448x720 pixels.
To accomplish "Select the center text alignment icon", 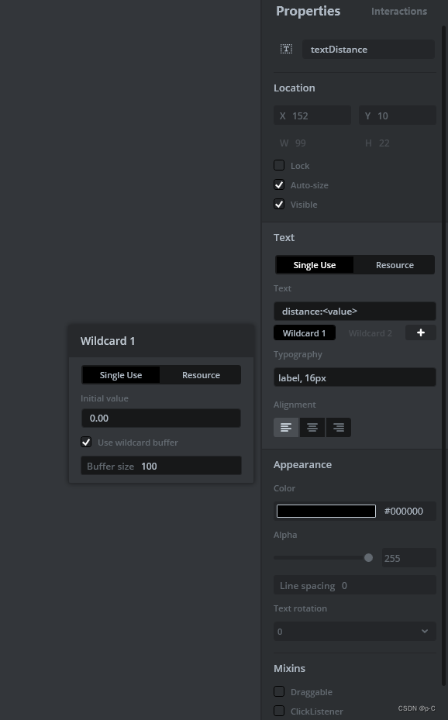I will pos(312,427).
